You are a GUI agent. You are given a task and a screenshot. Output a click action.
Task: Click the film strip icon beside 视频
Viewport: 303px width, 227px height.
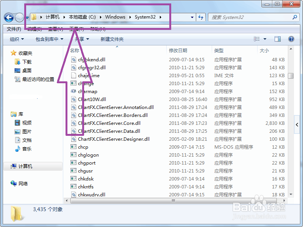pos(17,123)
